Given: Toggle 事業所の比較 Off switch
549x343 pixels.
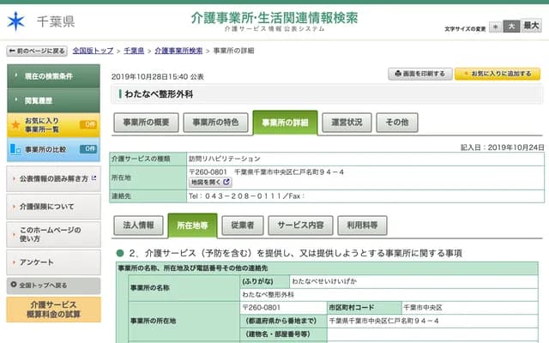Looking at the screenshot, I should tap(88, 148).
